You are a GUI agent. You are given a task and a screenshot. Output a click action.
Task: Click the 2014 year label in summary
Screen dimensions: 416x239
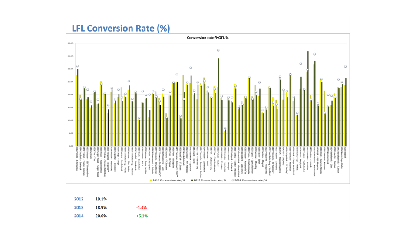[x=79, y=216]
